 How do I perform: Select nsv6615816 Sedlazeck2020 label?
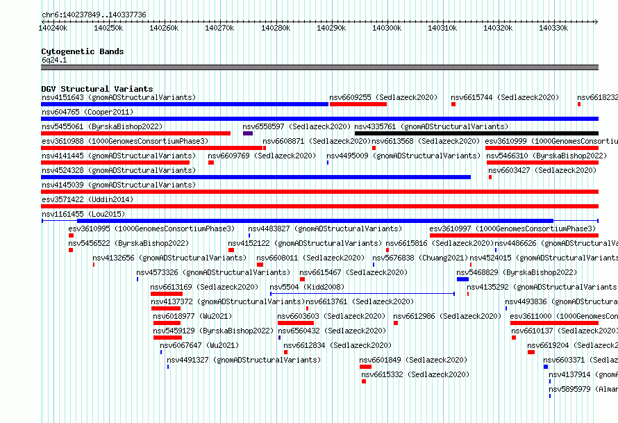[440, 243]
